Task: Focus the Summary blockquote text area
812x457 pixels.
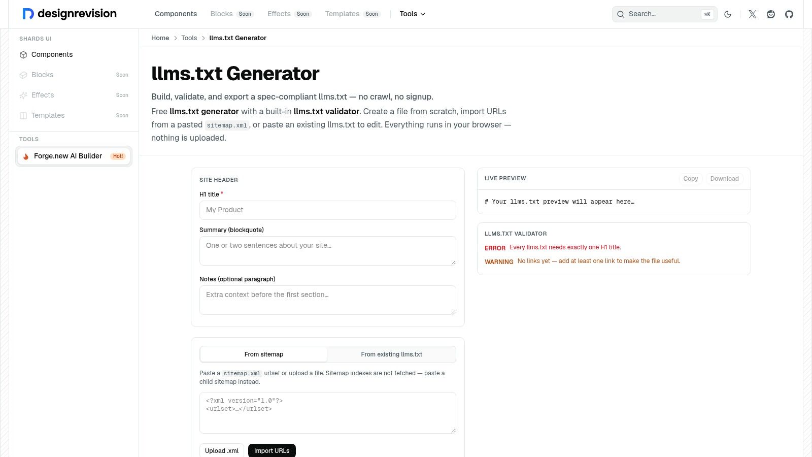Action: click(328, 251)
